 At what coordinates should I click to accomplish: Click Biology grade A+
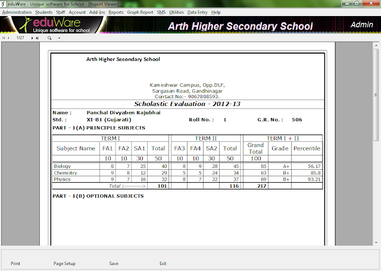tap(286, 166)
